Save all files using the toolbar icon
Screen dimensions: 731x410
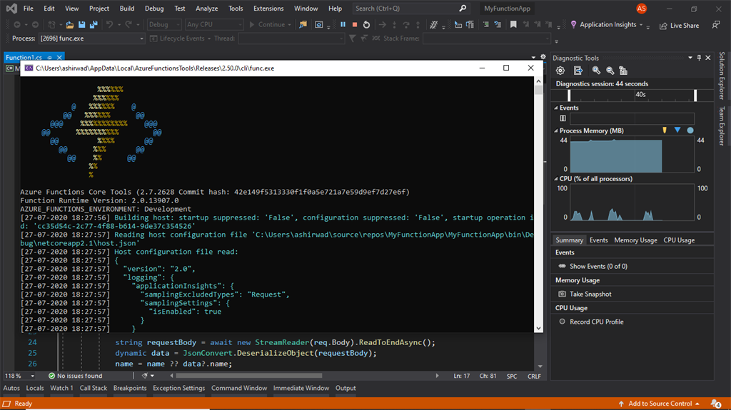[94, 25]
